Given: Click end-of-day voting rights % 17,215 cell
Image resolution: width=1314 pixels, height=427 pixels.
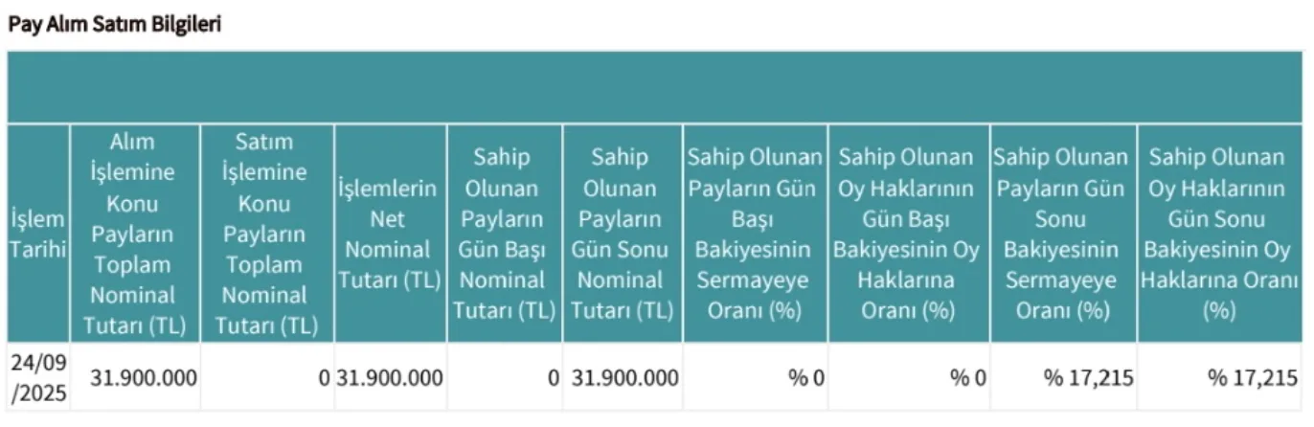Looking at the screenshot, I should [x=1219, y=377].
